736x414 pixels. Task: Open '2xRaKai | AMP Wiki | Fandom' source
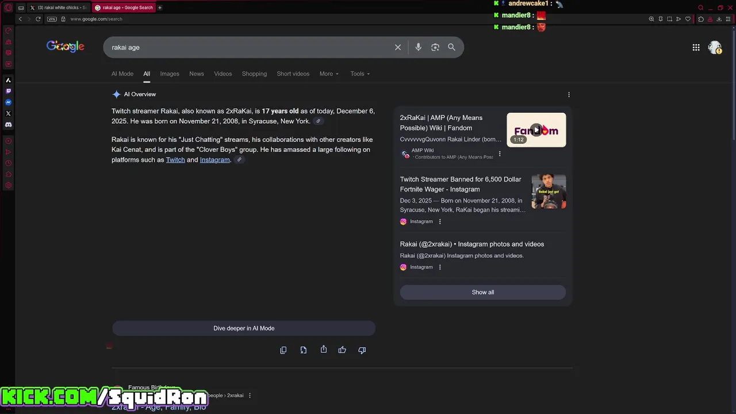click(441, 123)
